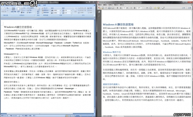Click the 浮水印 watermark button in Word
The height and width of the screenshot is (117, 193).
tap(45, 8)
